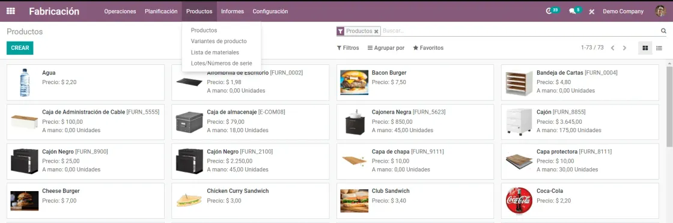The height and width of the screenshot is (223, 673).
Task: Go to next page arrow
Action: coord(624,47)
